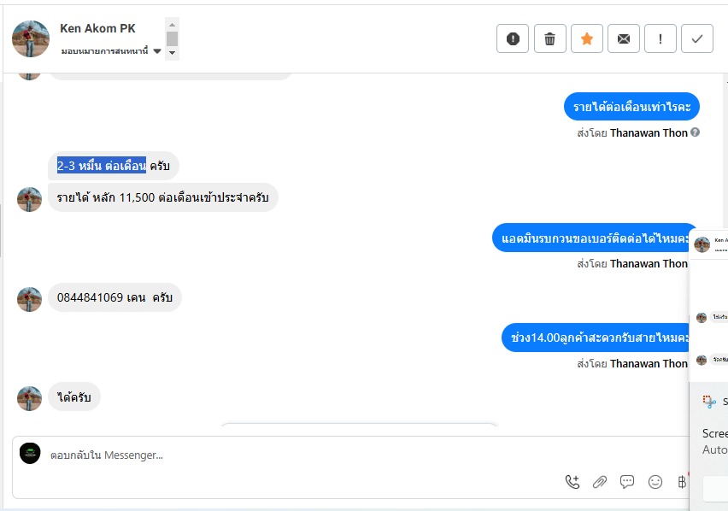Click the scroll up arrow beside name

pyautogui.click(x=173, y=25)
